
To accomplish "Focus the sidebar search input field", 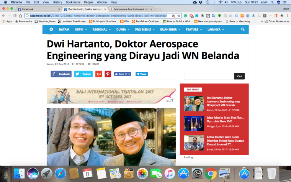I will tap(209, 76).
